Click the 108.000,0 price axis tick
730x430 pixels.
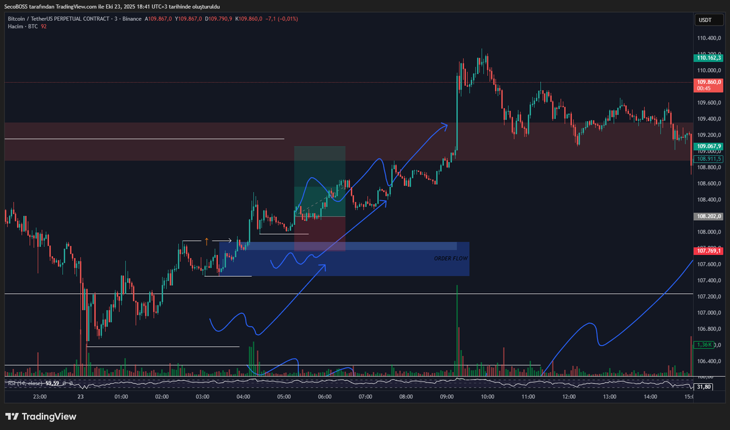pos(709,232)
